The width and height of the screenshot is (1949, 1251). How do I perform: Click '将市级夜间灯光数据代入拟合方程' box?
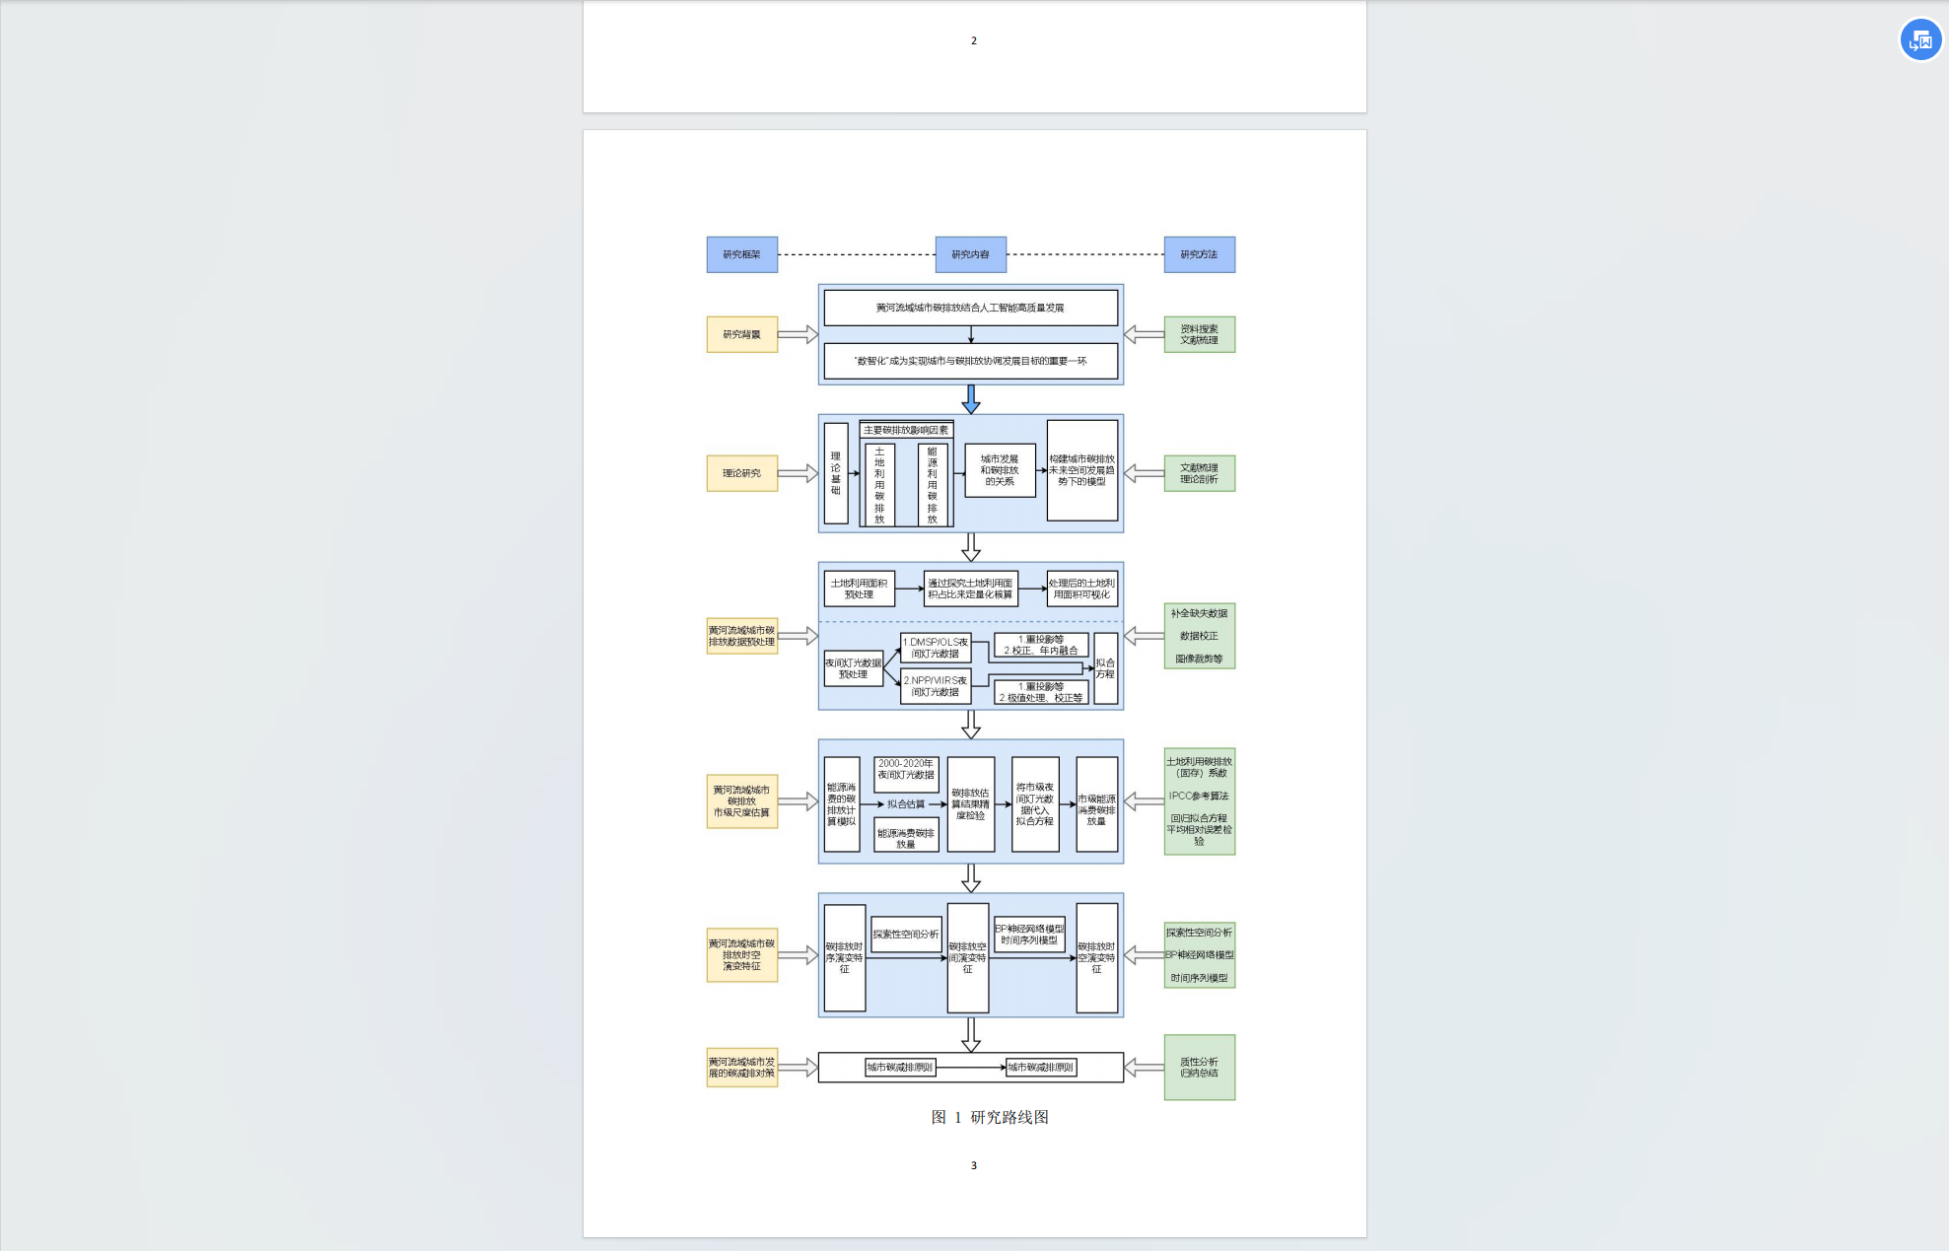[1035, 804]
